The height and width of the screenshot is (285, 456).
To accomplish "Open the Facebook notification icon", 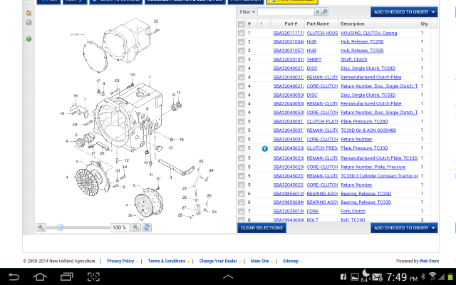I will (343, 277).
